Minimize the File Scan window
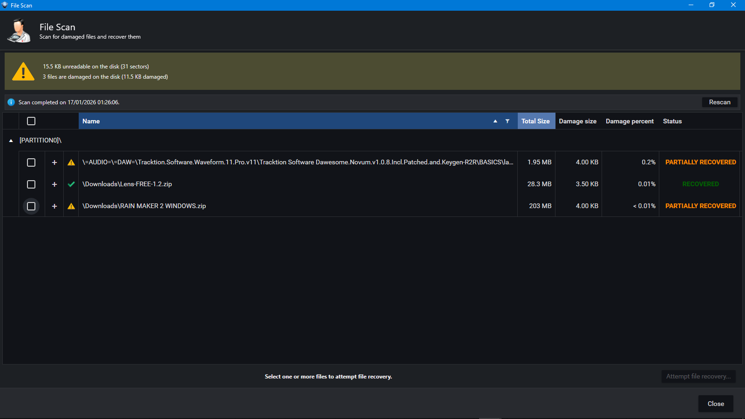 (691, 5)
